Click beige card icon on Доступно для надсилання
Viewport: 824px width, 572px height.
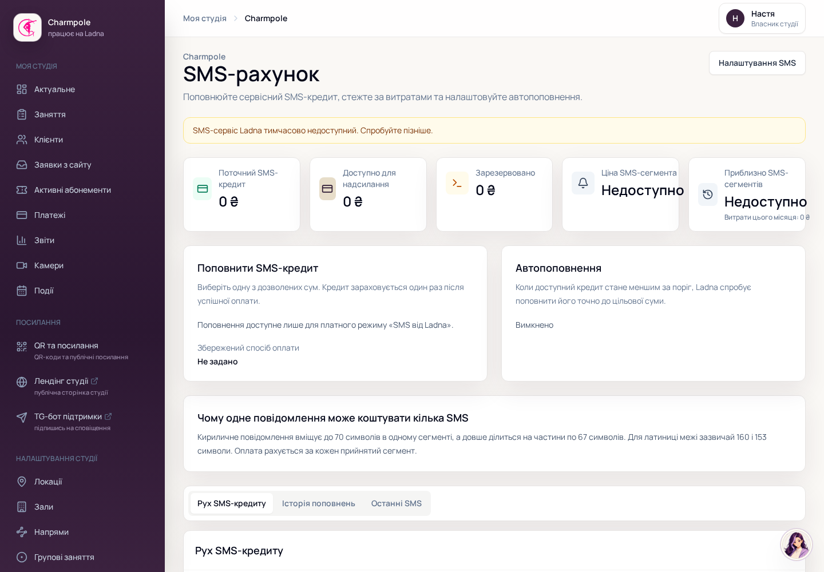[327, 189]
